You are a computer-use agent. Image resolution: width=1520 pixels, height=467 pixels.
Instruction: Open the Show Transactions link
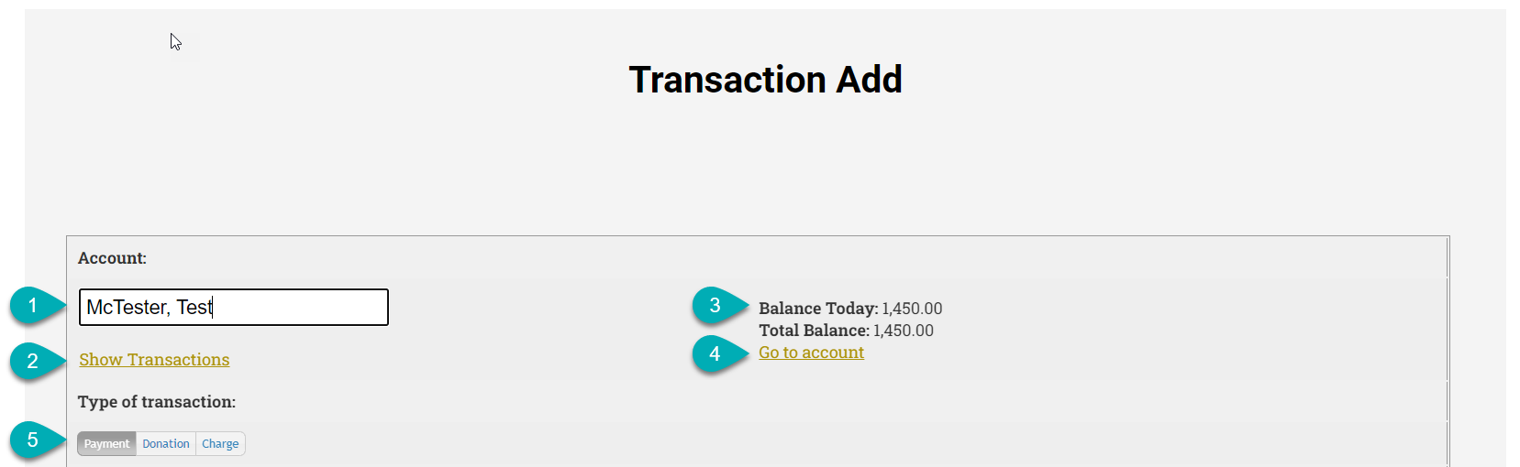point(154,360)
